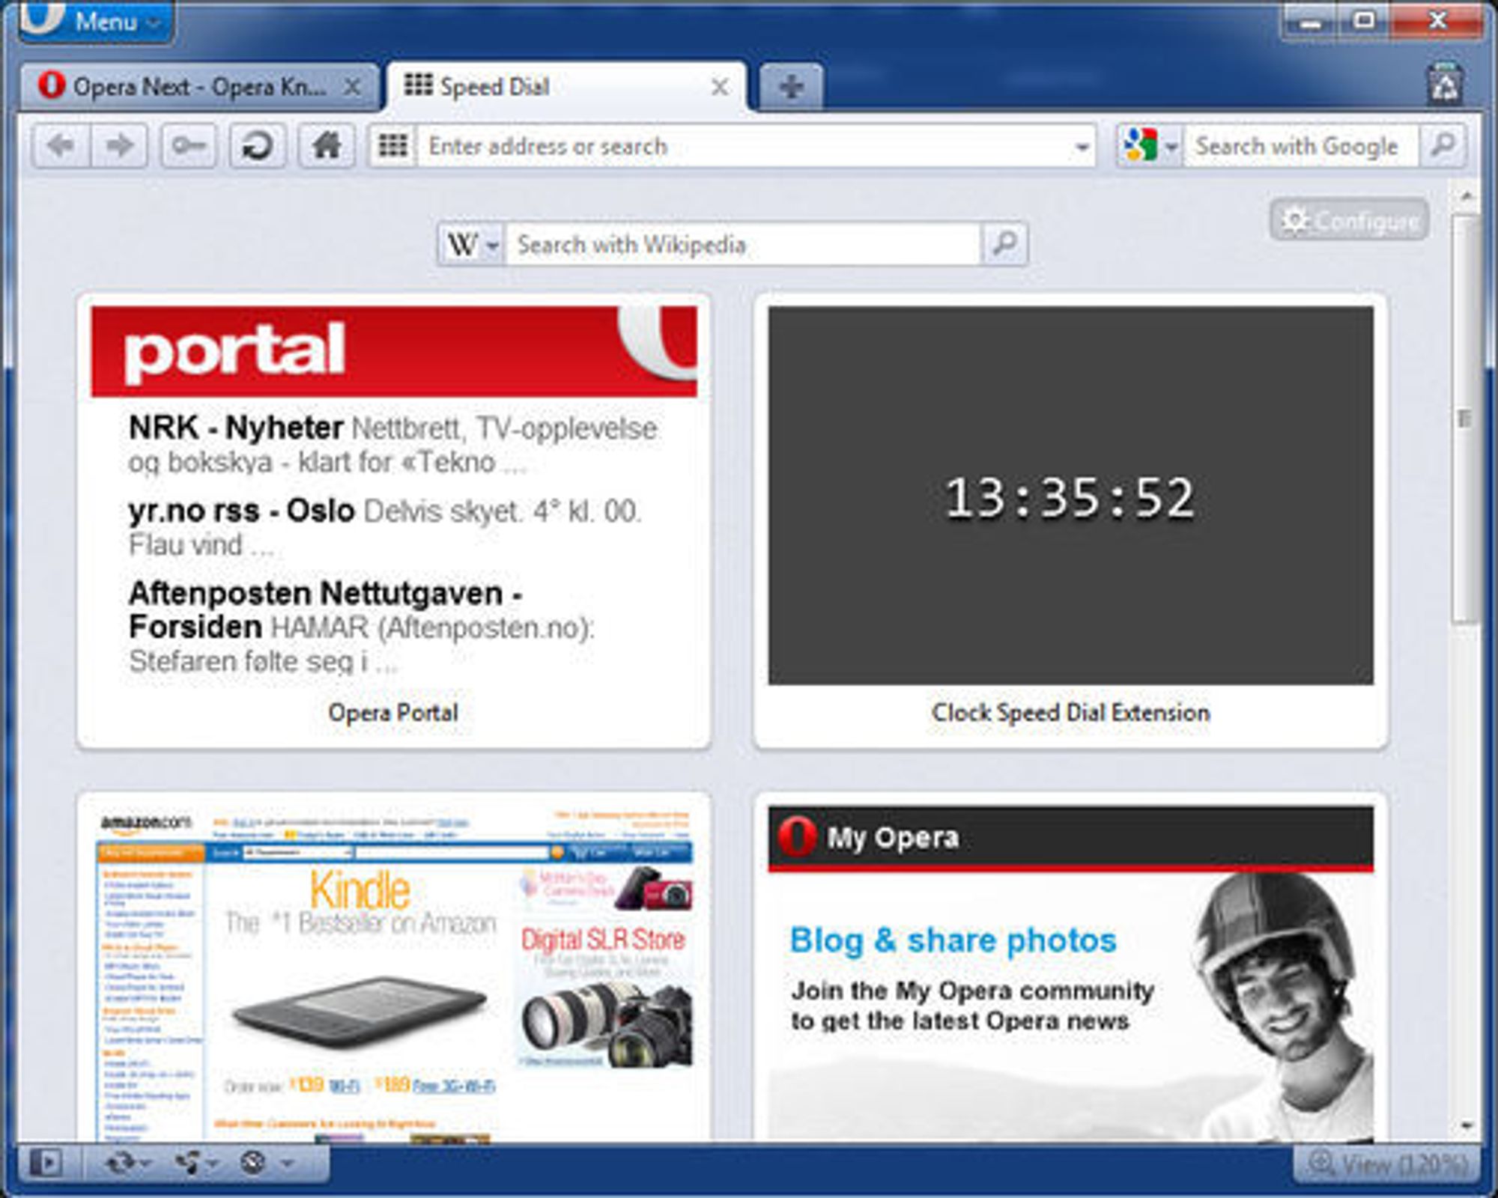
Task: Open the Clock Speed Dial Extension tile
Action: tap(1071, 521)
